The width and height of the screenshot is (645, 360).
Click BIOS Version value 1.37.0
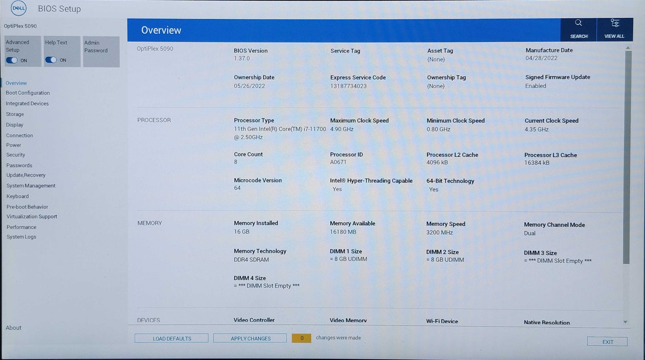(x=242, y=59)
